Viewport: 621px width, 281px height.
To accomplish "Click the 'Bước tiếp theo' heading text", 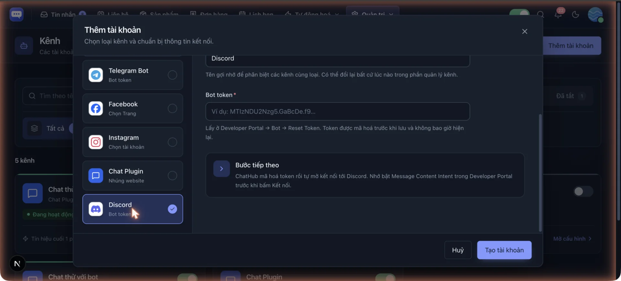I will pyautogui.click(x=257, y=165).
